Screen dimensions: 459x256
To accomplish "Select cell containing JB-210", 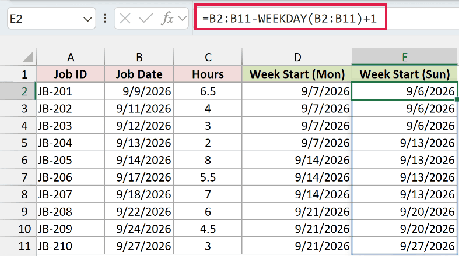I will pos(70,246).
